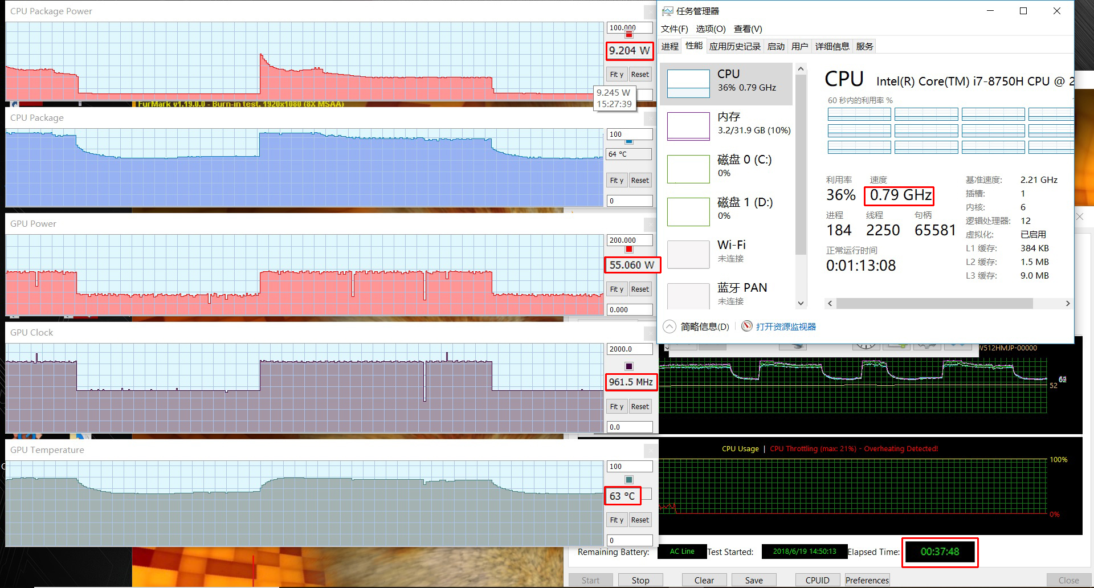The width and height of the screenshot is (1094, 588).
Task: Select the 内存 memory graph item
Action: (x=688, y=126)
